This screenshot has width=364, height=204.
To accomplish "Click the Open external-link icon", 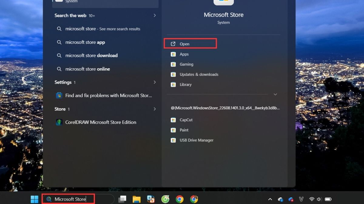I will (173, 44).
